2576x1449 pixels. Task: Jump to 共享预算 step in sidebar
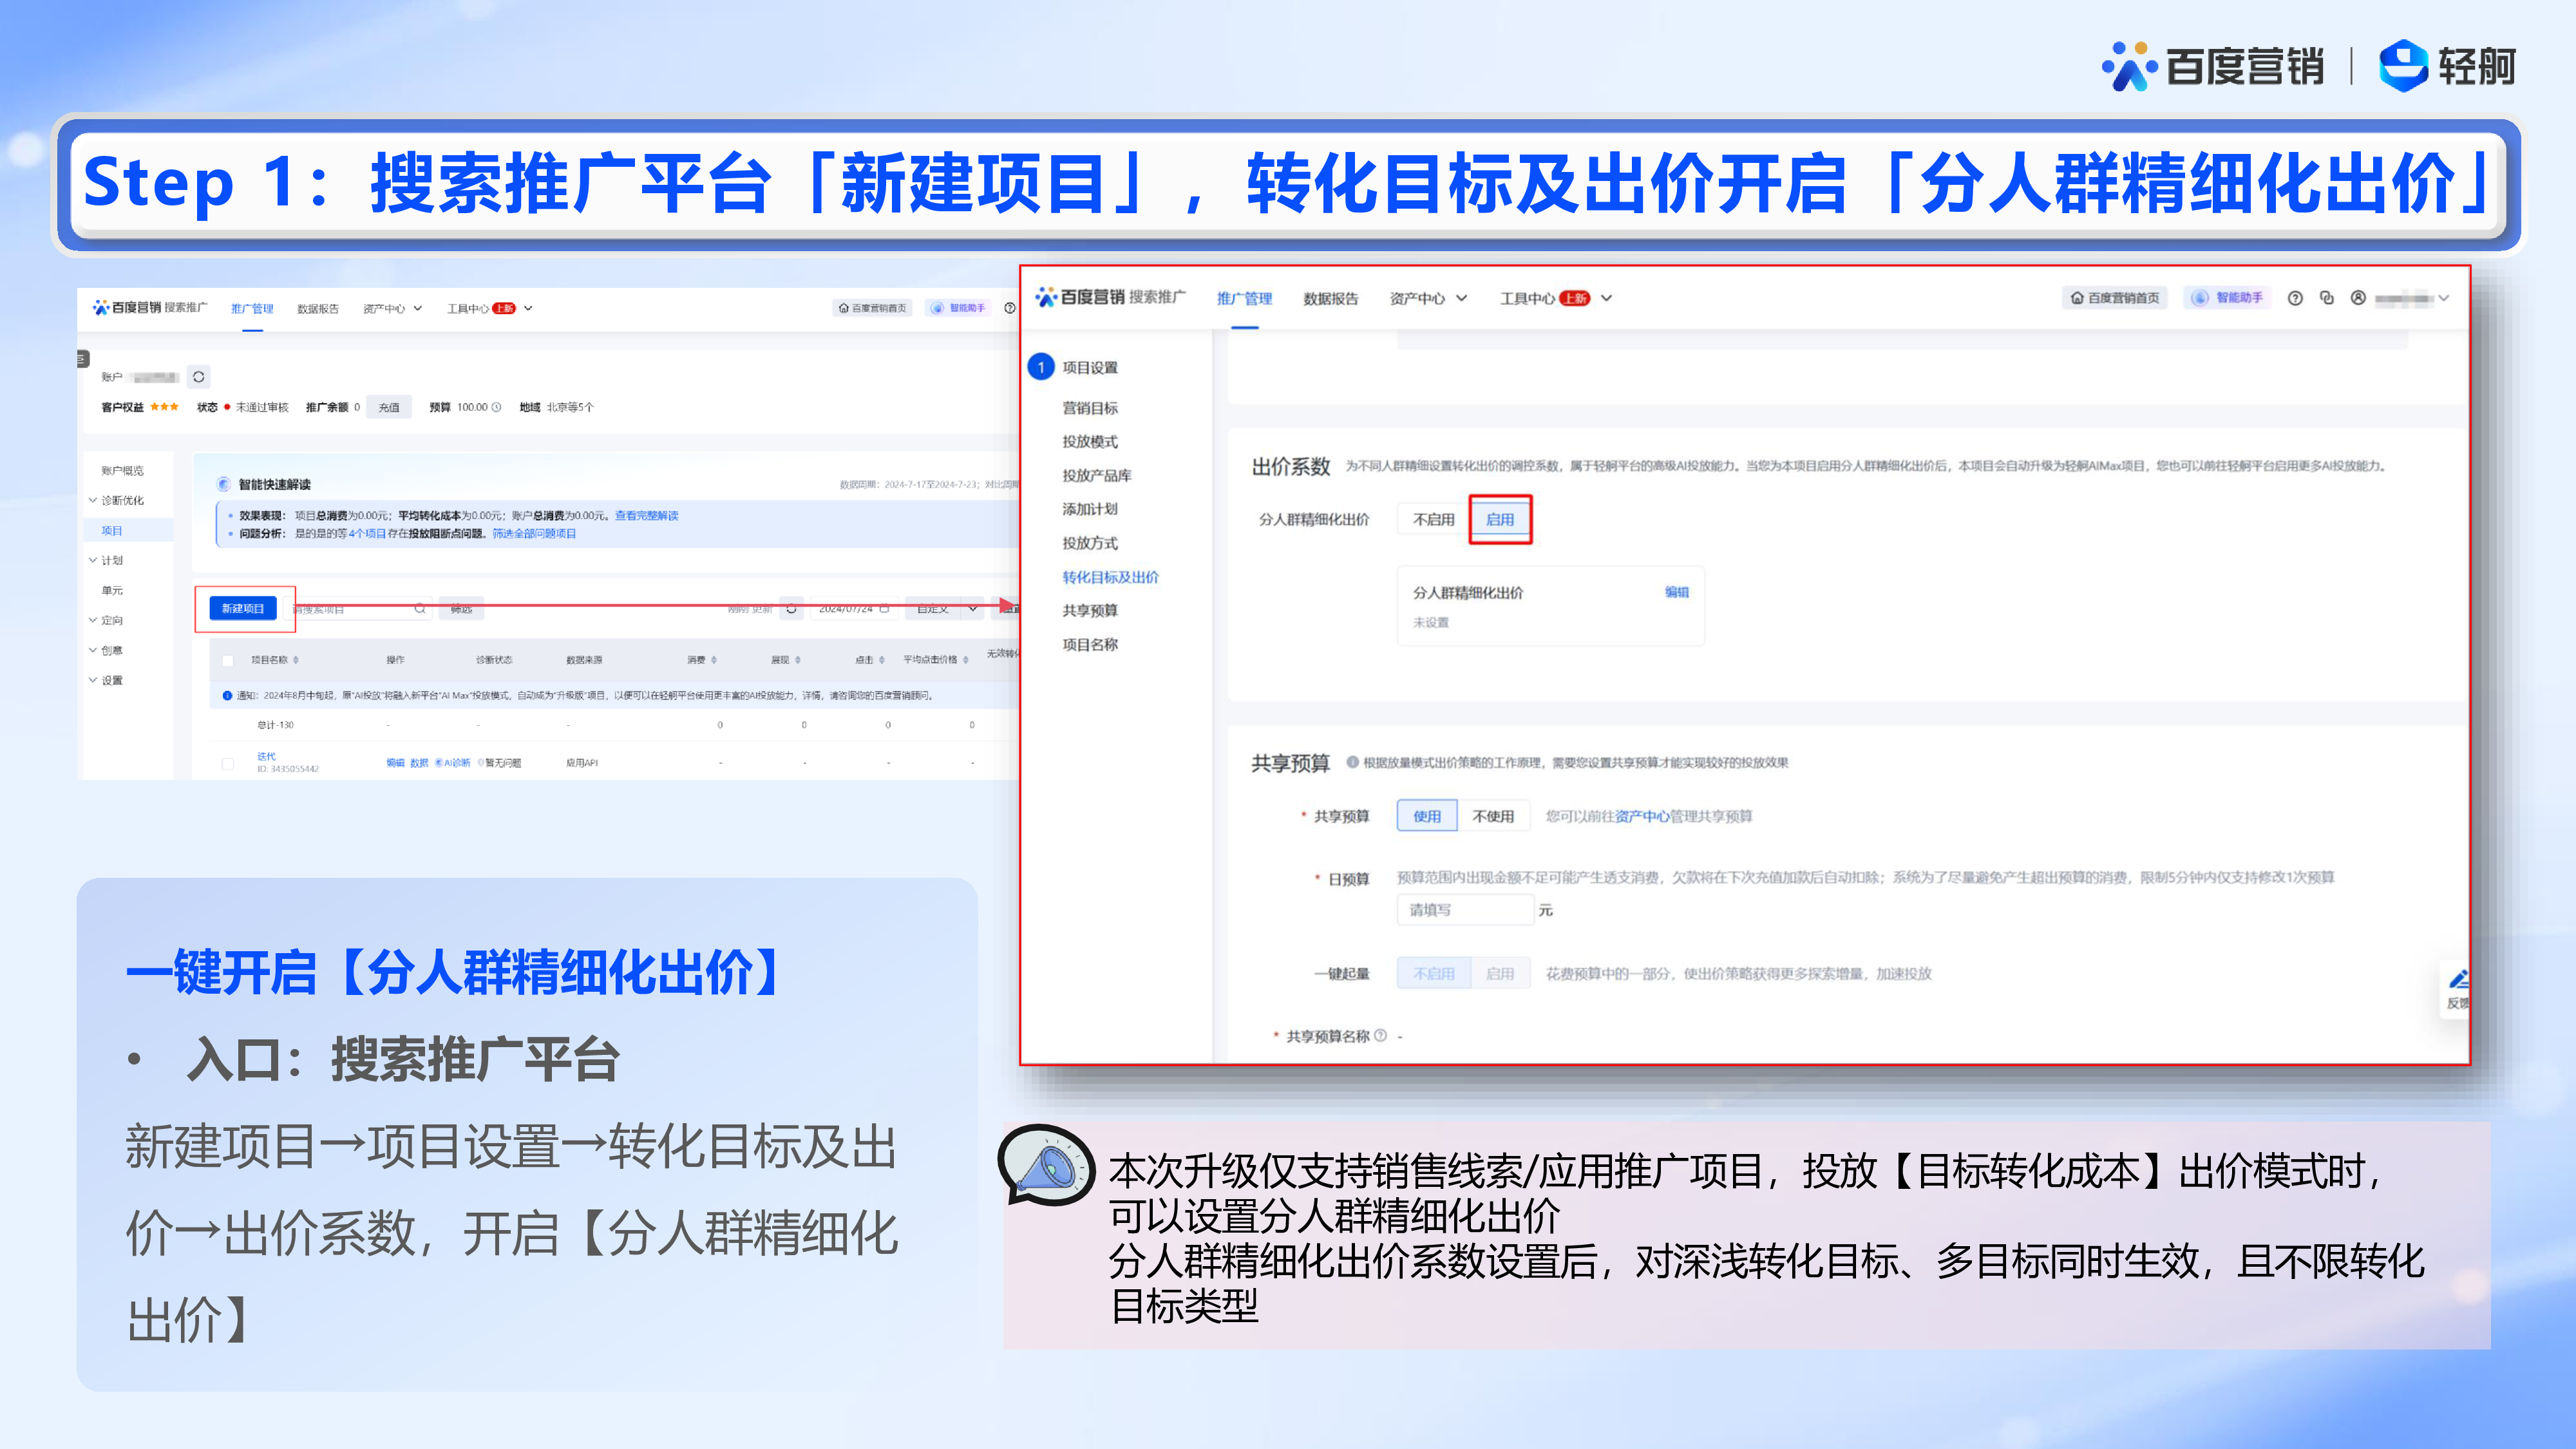[x=1090, y=610]
